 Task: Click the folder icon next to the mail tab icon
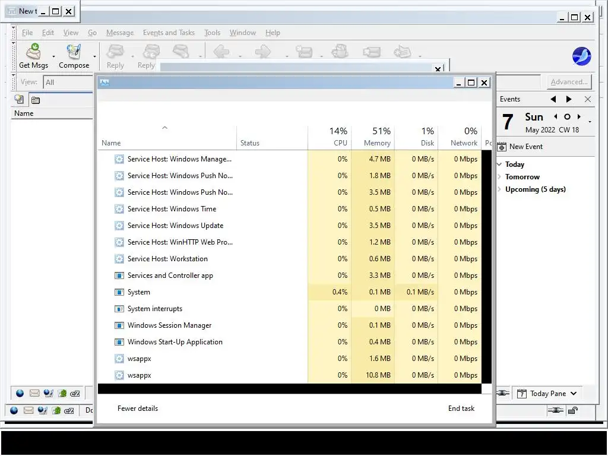36,100
